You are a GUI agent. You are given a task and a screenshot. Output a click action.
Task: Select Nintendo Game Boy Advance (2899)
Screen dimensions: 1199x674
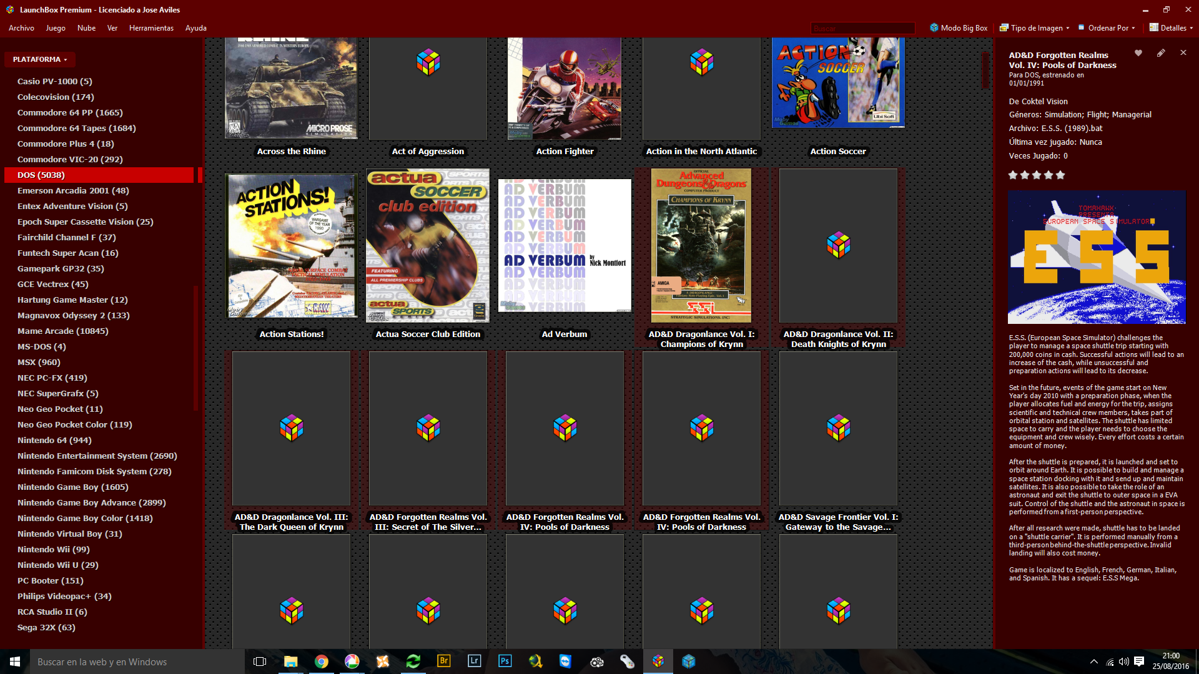point(91,503)
